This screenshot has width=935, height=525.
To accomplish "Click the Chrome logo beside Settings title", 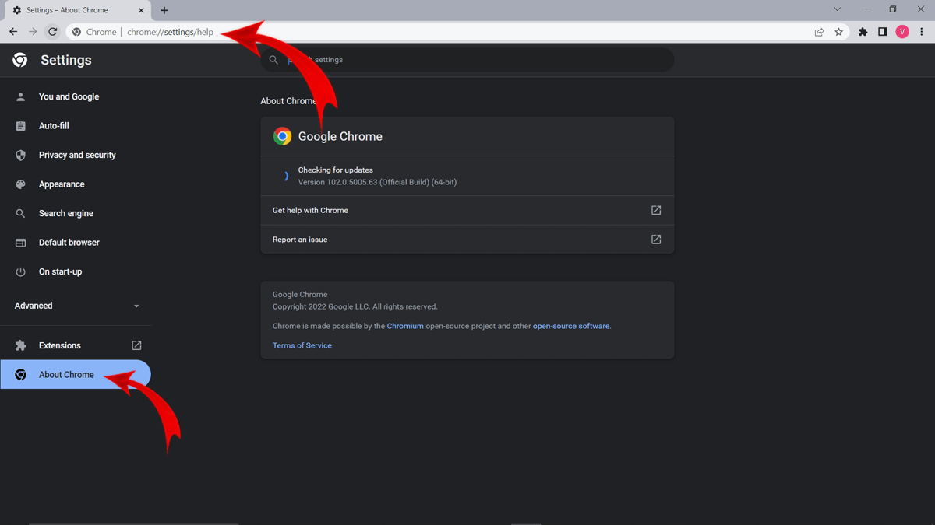I will pyautogui.click(x=20, y=60).
